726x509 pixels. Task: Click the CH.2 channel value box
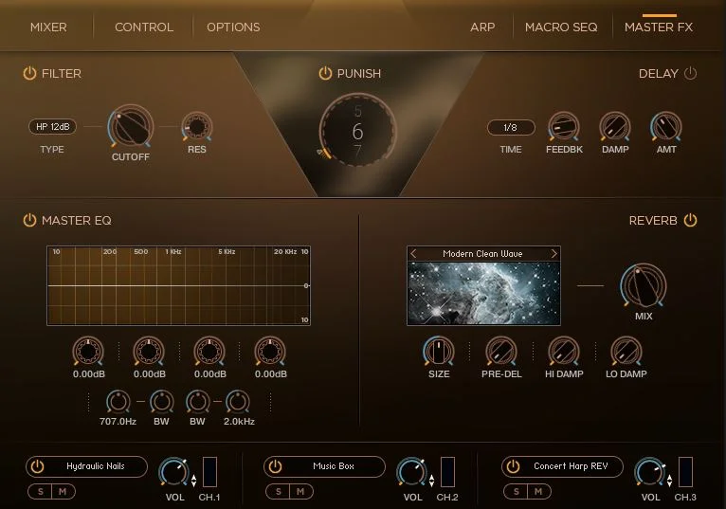[x=447, y=472]
